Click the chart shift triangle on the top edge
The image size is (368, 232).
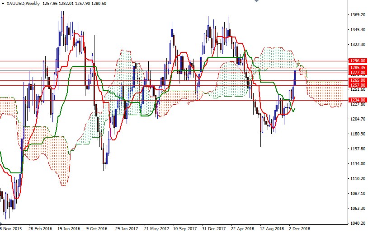(256, 2)
